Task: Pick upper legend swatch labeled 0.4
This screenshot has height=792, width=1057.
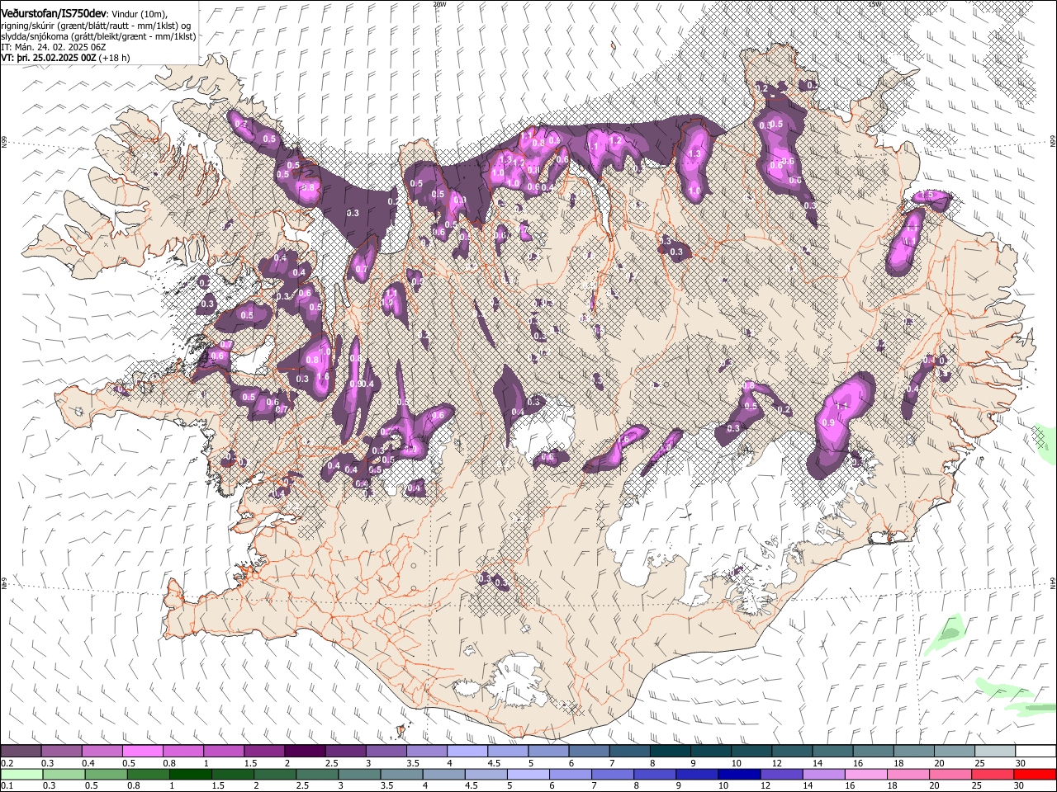Action: click(102, 751)
